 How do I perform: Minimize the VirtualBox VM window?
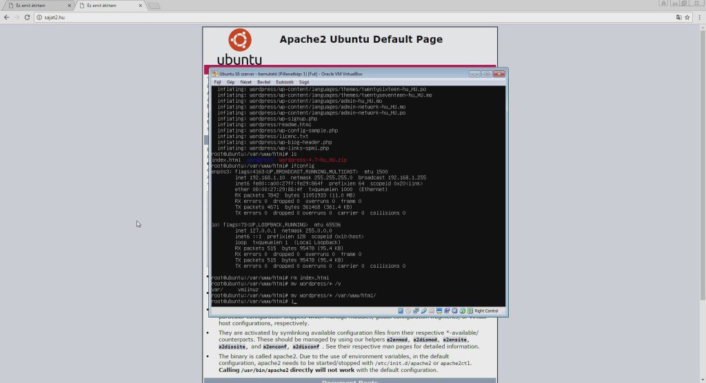click(x=474, y=74)
